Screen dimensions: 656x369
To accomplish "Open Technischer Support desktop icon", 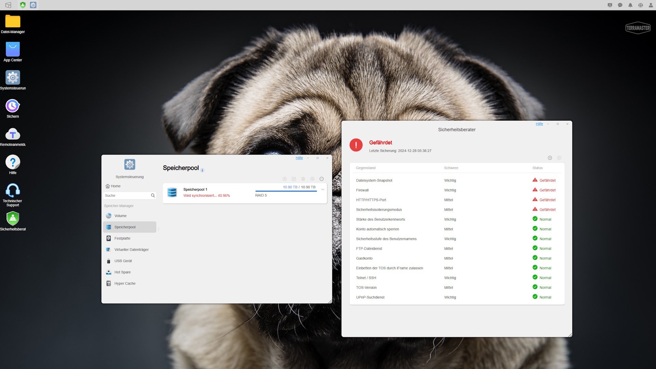I will 13,195.
